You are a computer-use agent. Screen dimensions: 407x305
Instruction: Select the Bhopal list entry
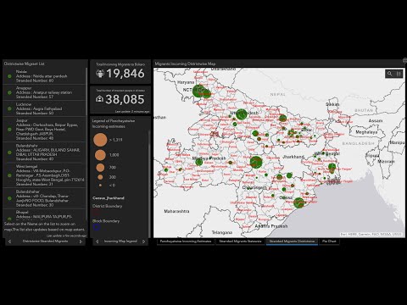click(x=44, y=214)
